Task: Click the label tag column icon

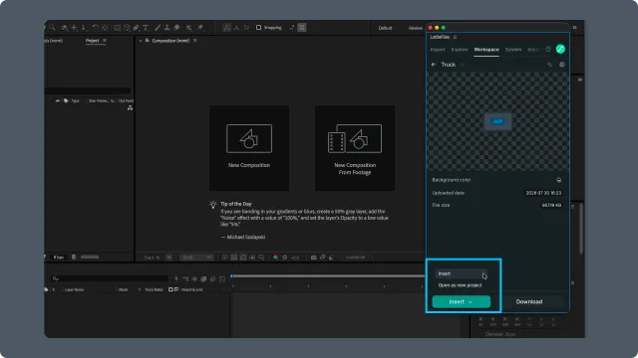Action: (66, 100)
